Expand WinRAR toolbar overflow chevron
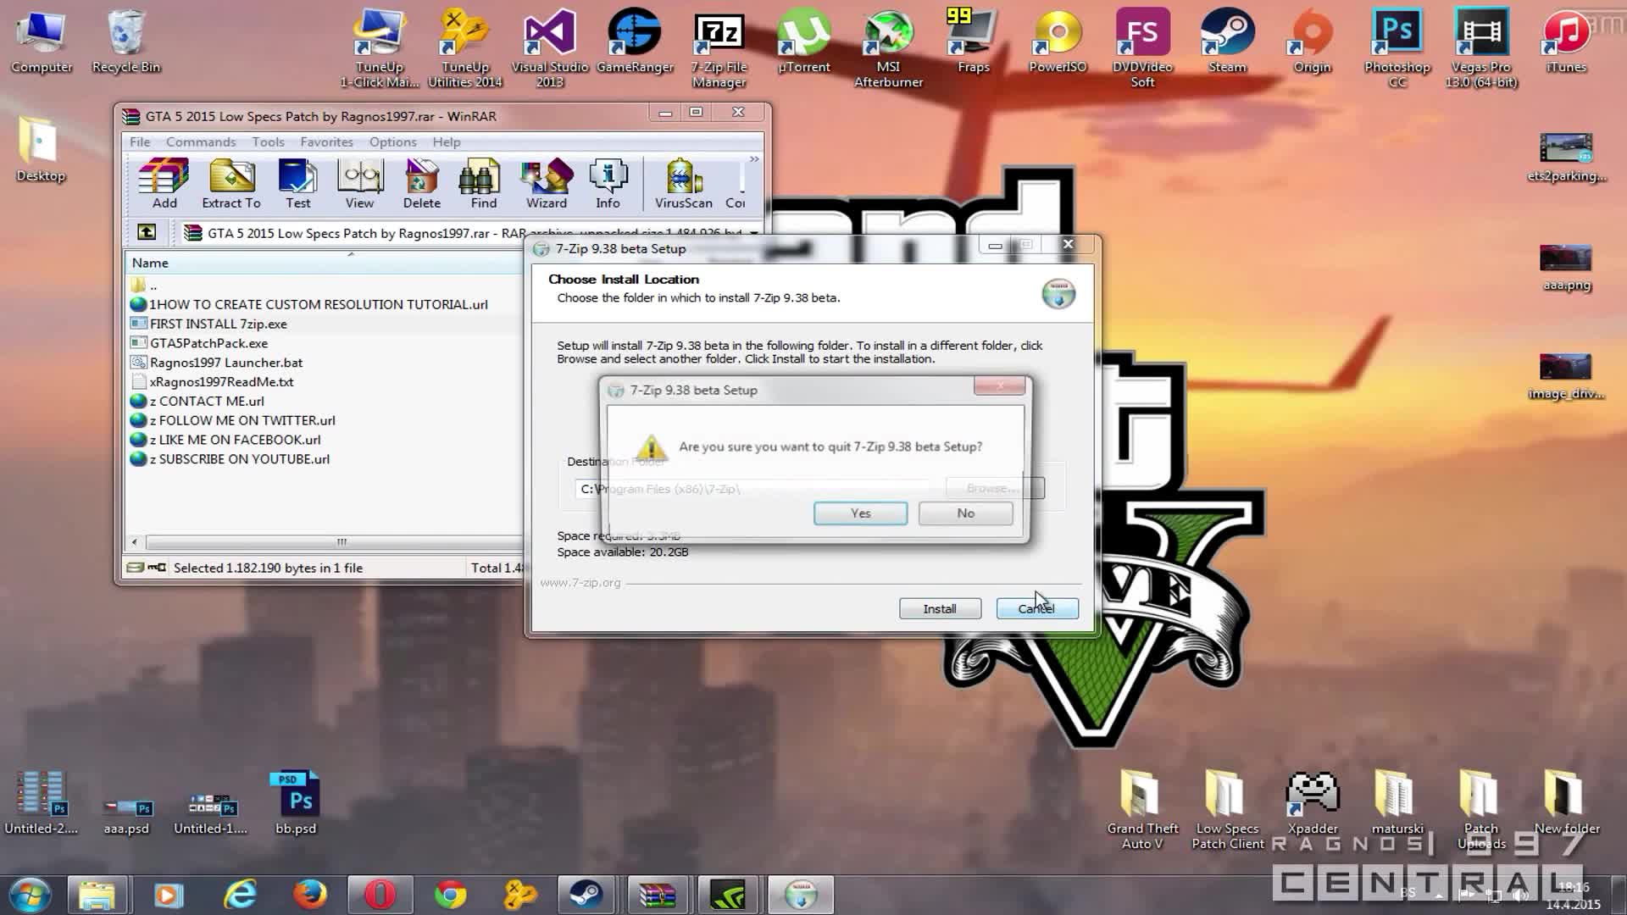This screenshot has width=1627, height=915. [x=754, y=159]
